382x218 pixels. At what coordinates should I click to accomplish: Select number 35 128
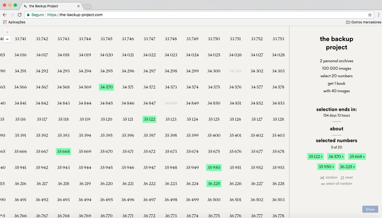pos(278,119)
